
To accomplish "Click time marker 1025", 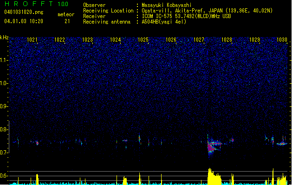I will [143, 40].
